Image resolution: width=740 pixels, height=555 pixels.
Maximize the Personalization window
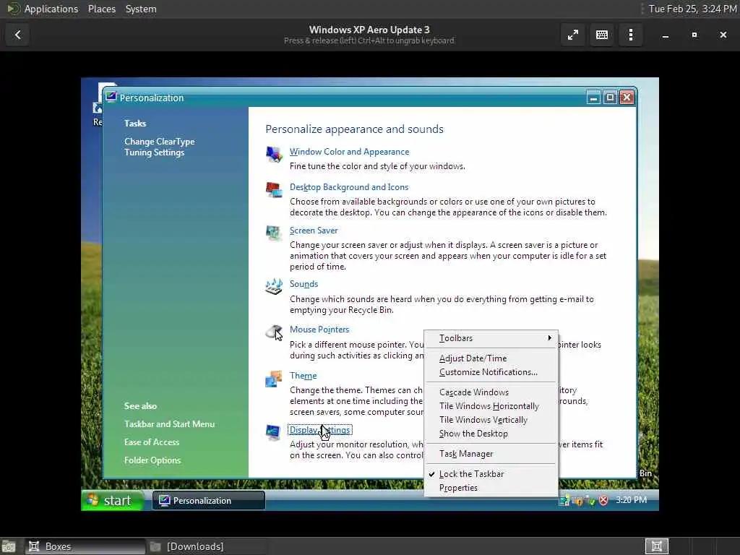click(610, 98)
